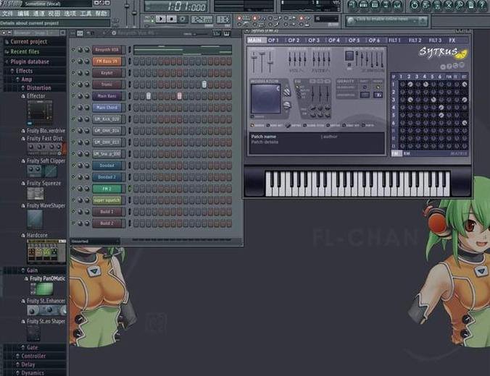Click the scissors-shaped icon in top toolbar

tap(449, 5)
